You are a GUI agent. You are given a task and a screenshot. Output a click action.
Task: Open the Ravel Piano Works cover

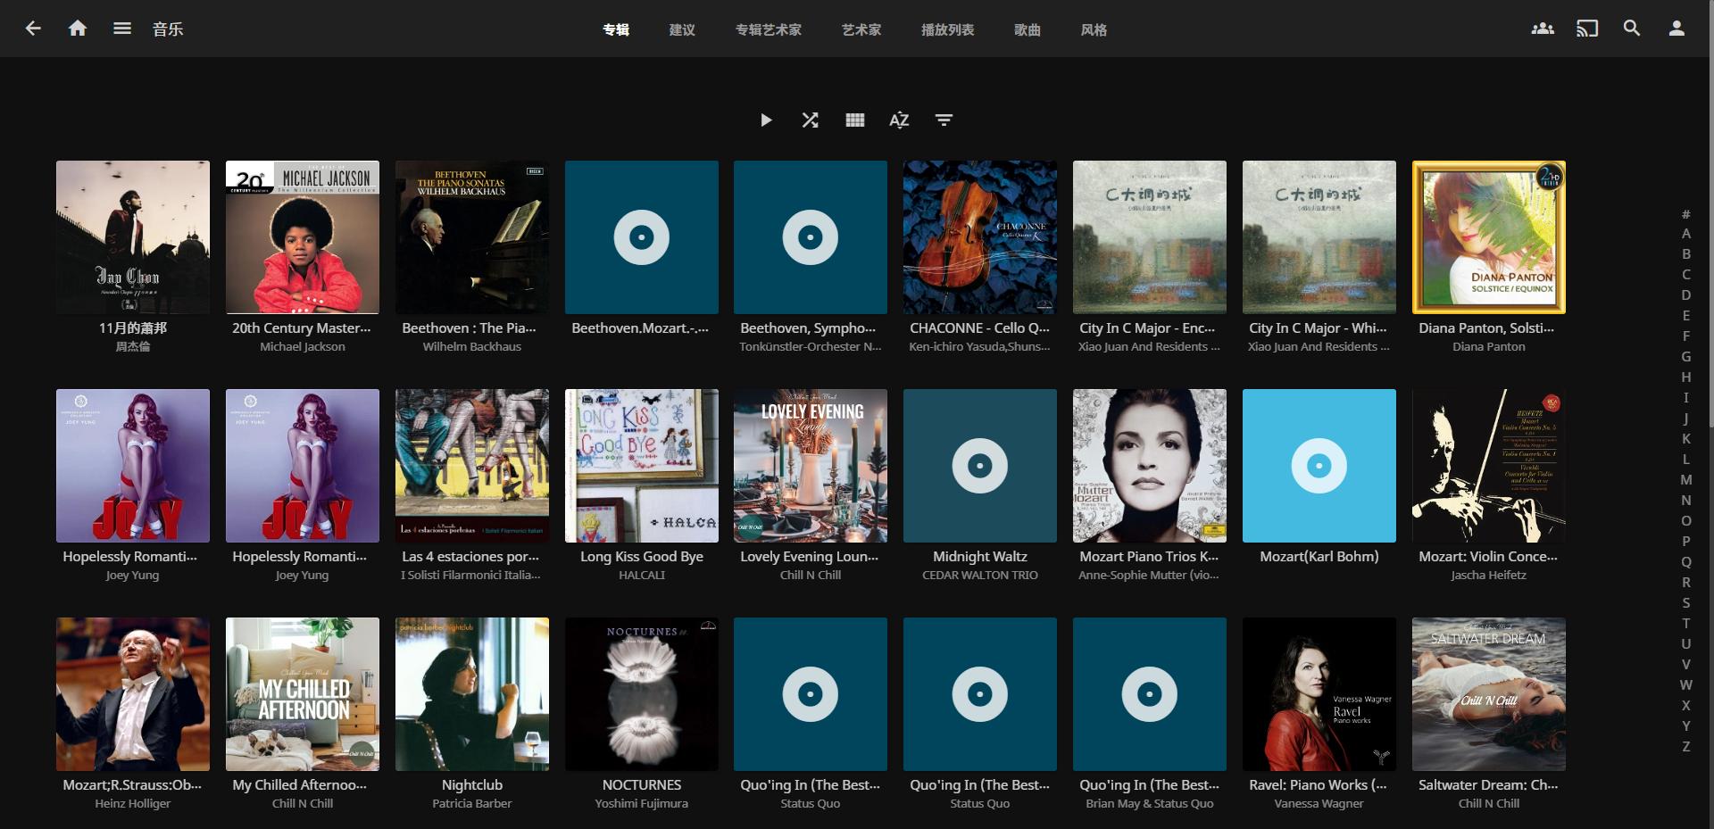click(1319, 694)
